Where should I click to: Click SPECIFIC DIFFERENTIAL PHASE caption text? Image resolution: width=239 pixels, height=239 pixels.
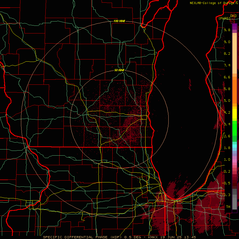click(76, 237)
